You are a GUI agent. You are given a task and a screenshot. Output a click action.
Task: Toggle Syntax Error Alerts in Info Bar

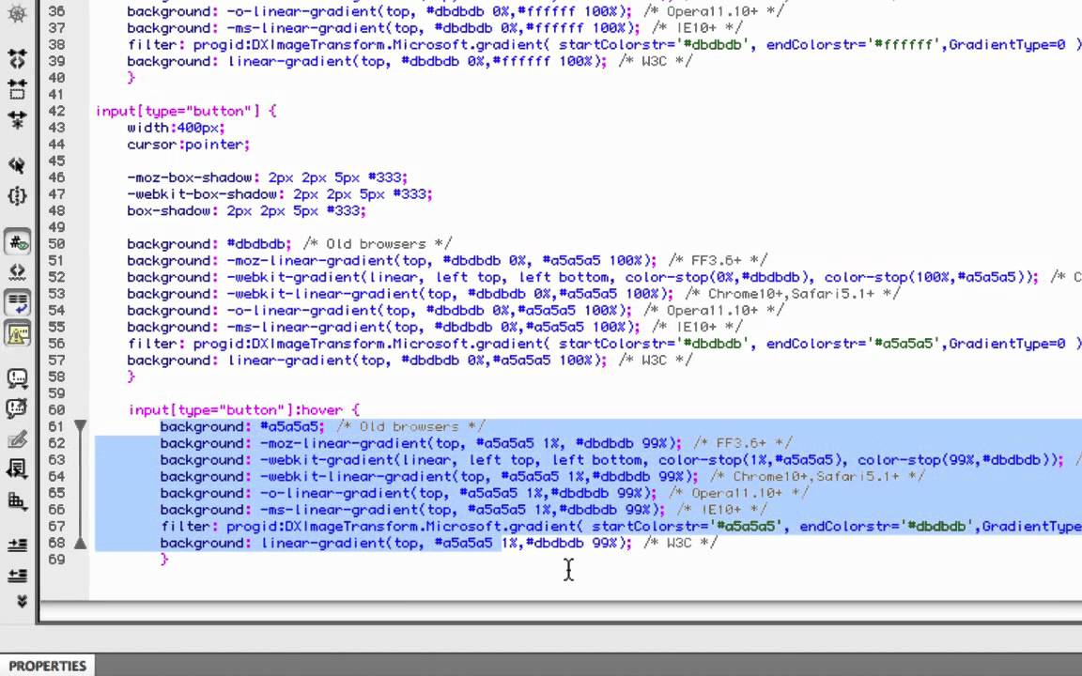(17, 334)
